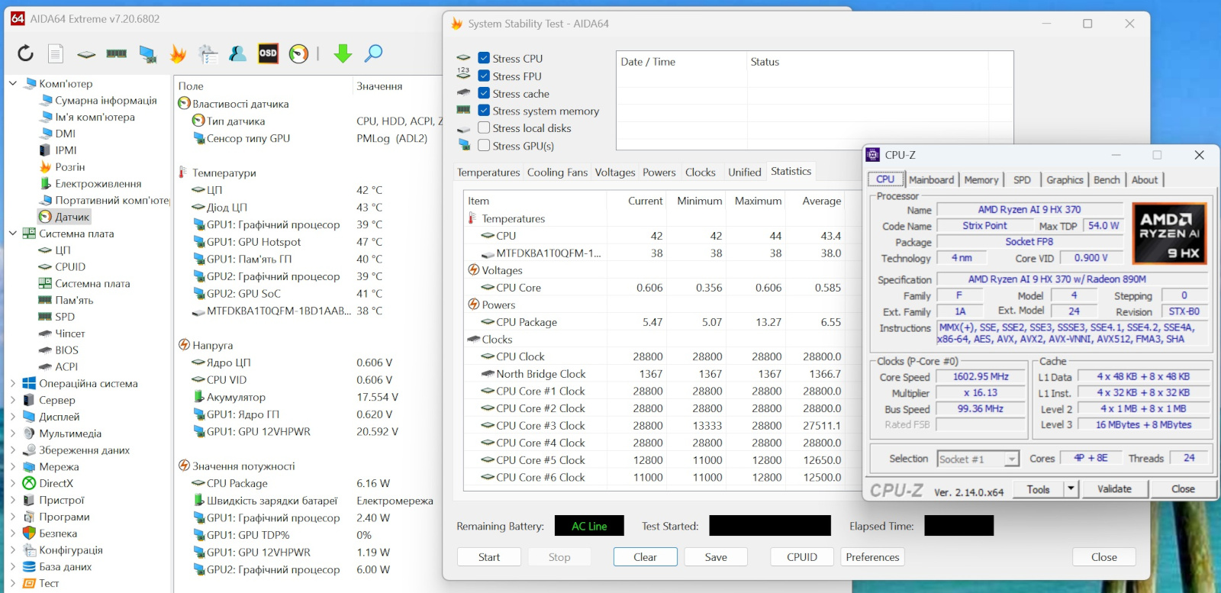This screenshot has width=1221, height=593.
Task: Uncheck Stress CPU checkbox
Action: (x=484, y=58)
